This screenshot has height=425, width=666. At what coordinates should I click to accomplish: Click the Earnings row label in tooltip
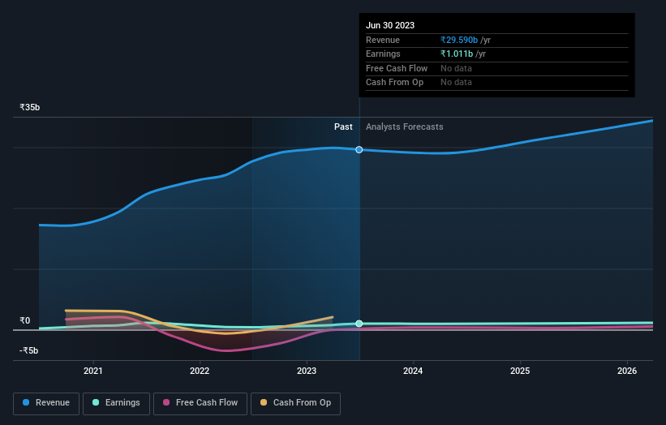click(383, 54)
